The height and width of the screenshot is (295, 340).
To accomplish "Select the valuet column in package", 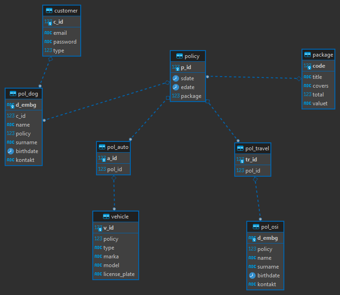I will (320, 103).
